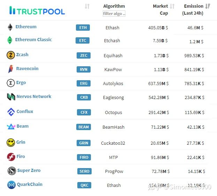Click the Grin smiley face icon
Viewport: 217px width, 196px height.
pyautogui.click(x=11, y=143)
